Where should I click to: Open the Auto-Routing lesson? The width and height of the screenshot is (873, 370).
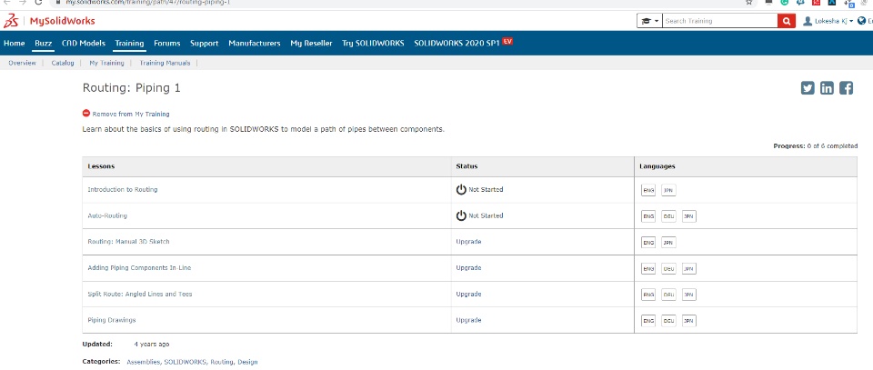[107, 215]
